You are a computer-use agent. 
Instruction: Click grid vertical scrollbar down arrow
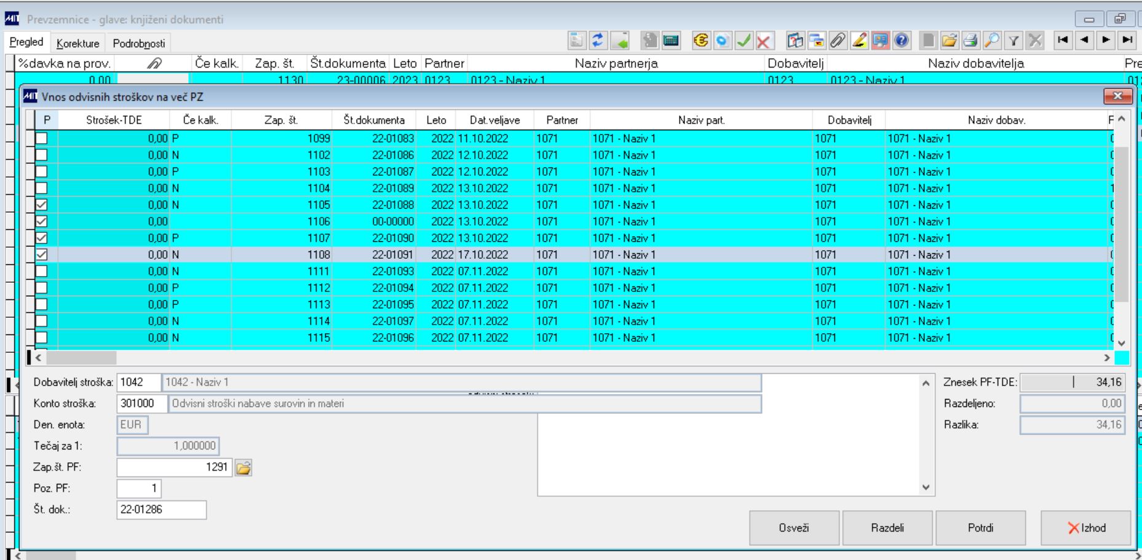pos(1122,343)
